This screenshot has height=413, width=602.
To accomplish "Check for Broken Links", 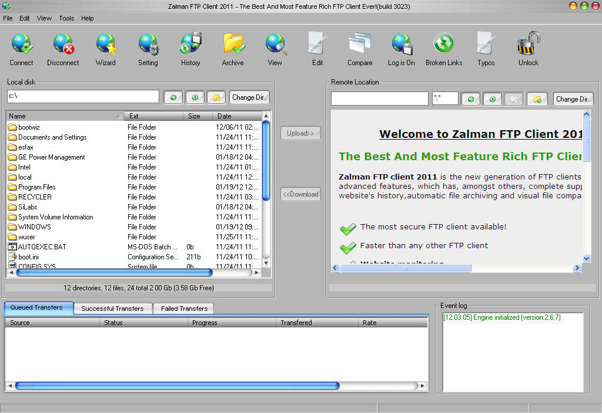I will point(443,45).
